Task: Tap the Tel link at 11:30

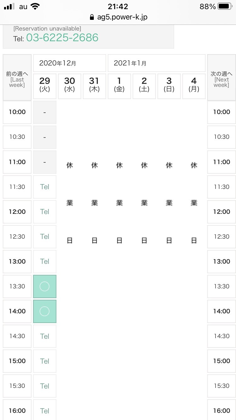Action: 45,187
